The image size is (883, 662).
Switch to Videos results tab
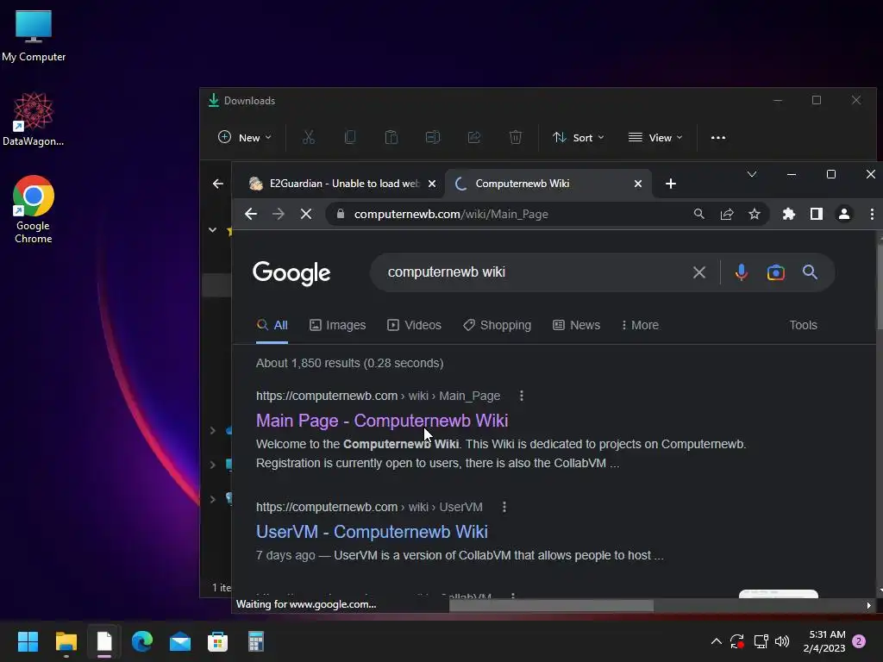coord(414,325)
